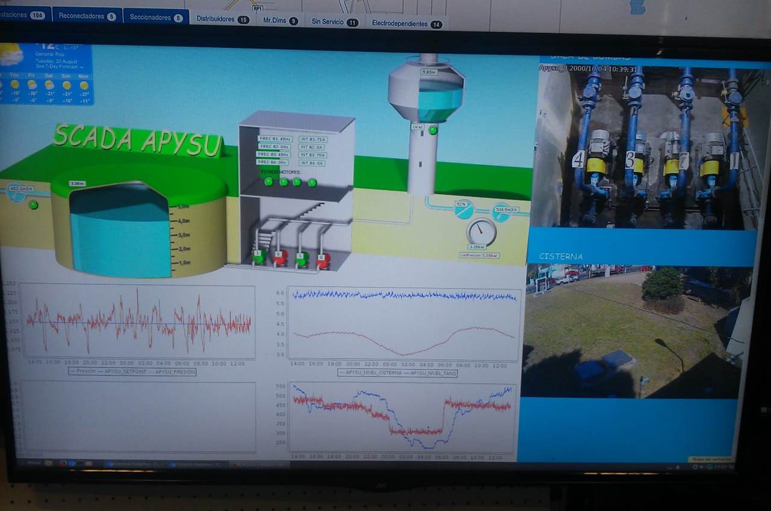Select the Mr.Dims tab

(280, 20)
